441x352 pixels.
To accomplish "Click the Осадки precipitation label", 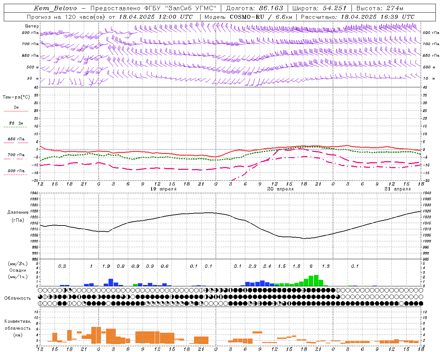I will (18, 270).
